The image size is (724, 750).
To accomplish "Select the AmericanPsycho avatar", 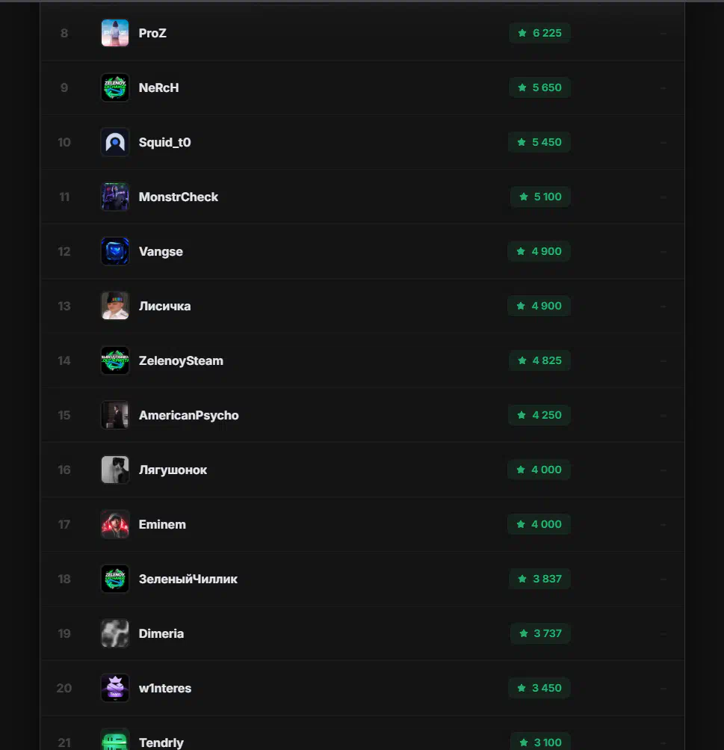I will click(x=115, y=415).
